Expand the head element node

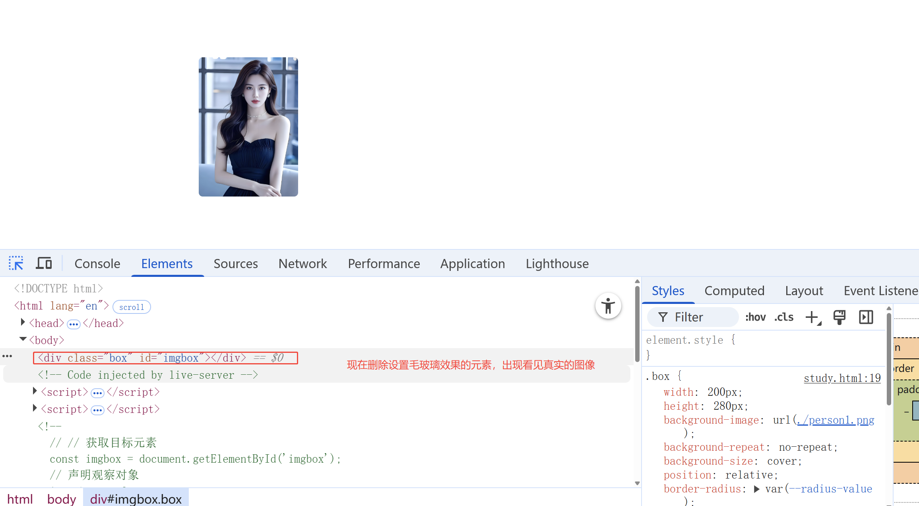pos(23,322)
